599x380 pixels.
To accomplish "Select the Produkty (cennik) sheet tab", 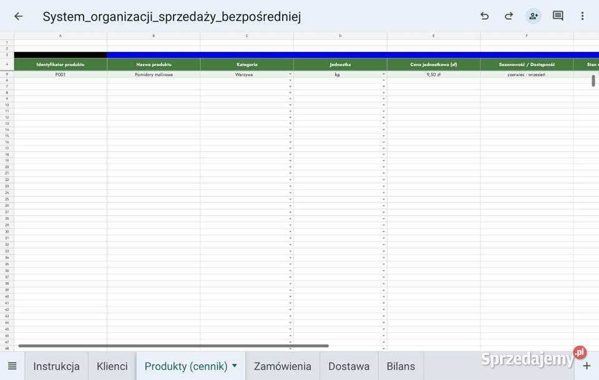I will (x=186, y=366).
